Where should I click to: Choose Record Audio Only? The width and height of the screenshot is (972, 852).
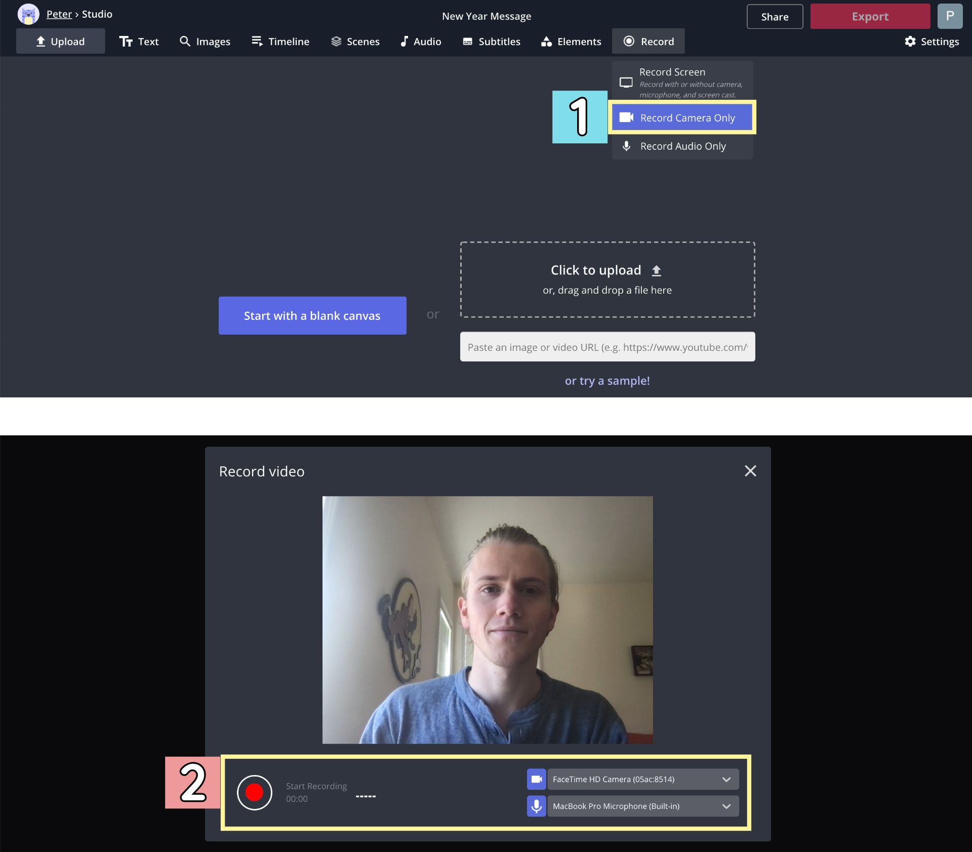pos(682,146)
